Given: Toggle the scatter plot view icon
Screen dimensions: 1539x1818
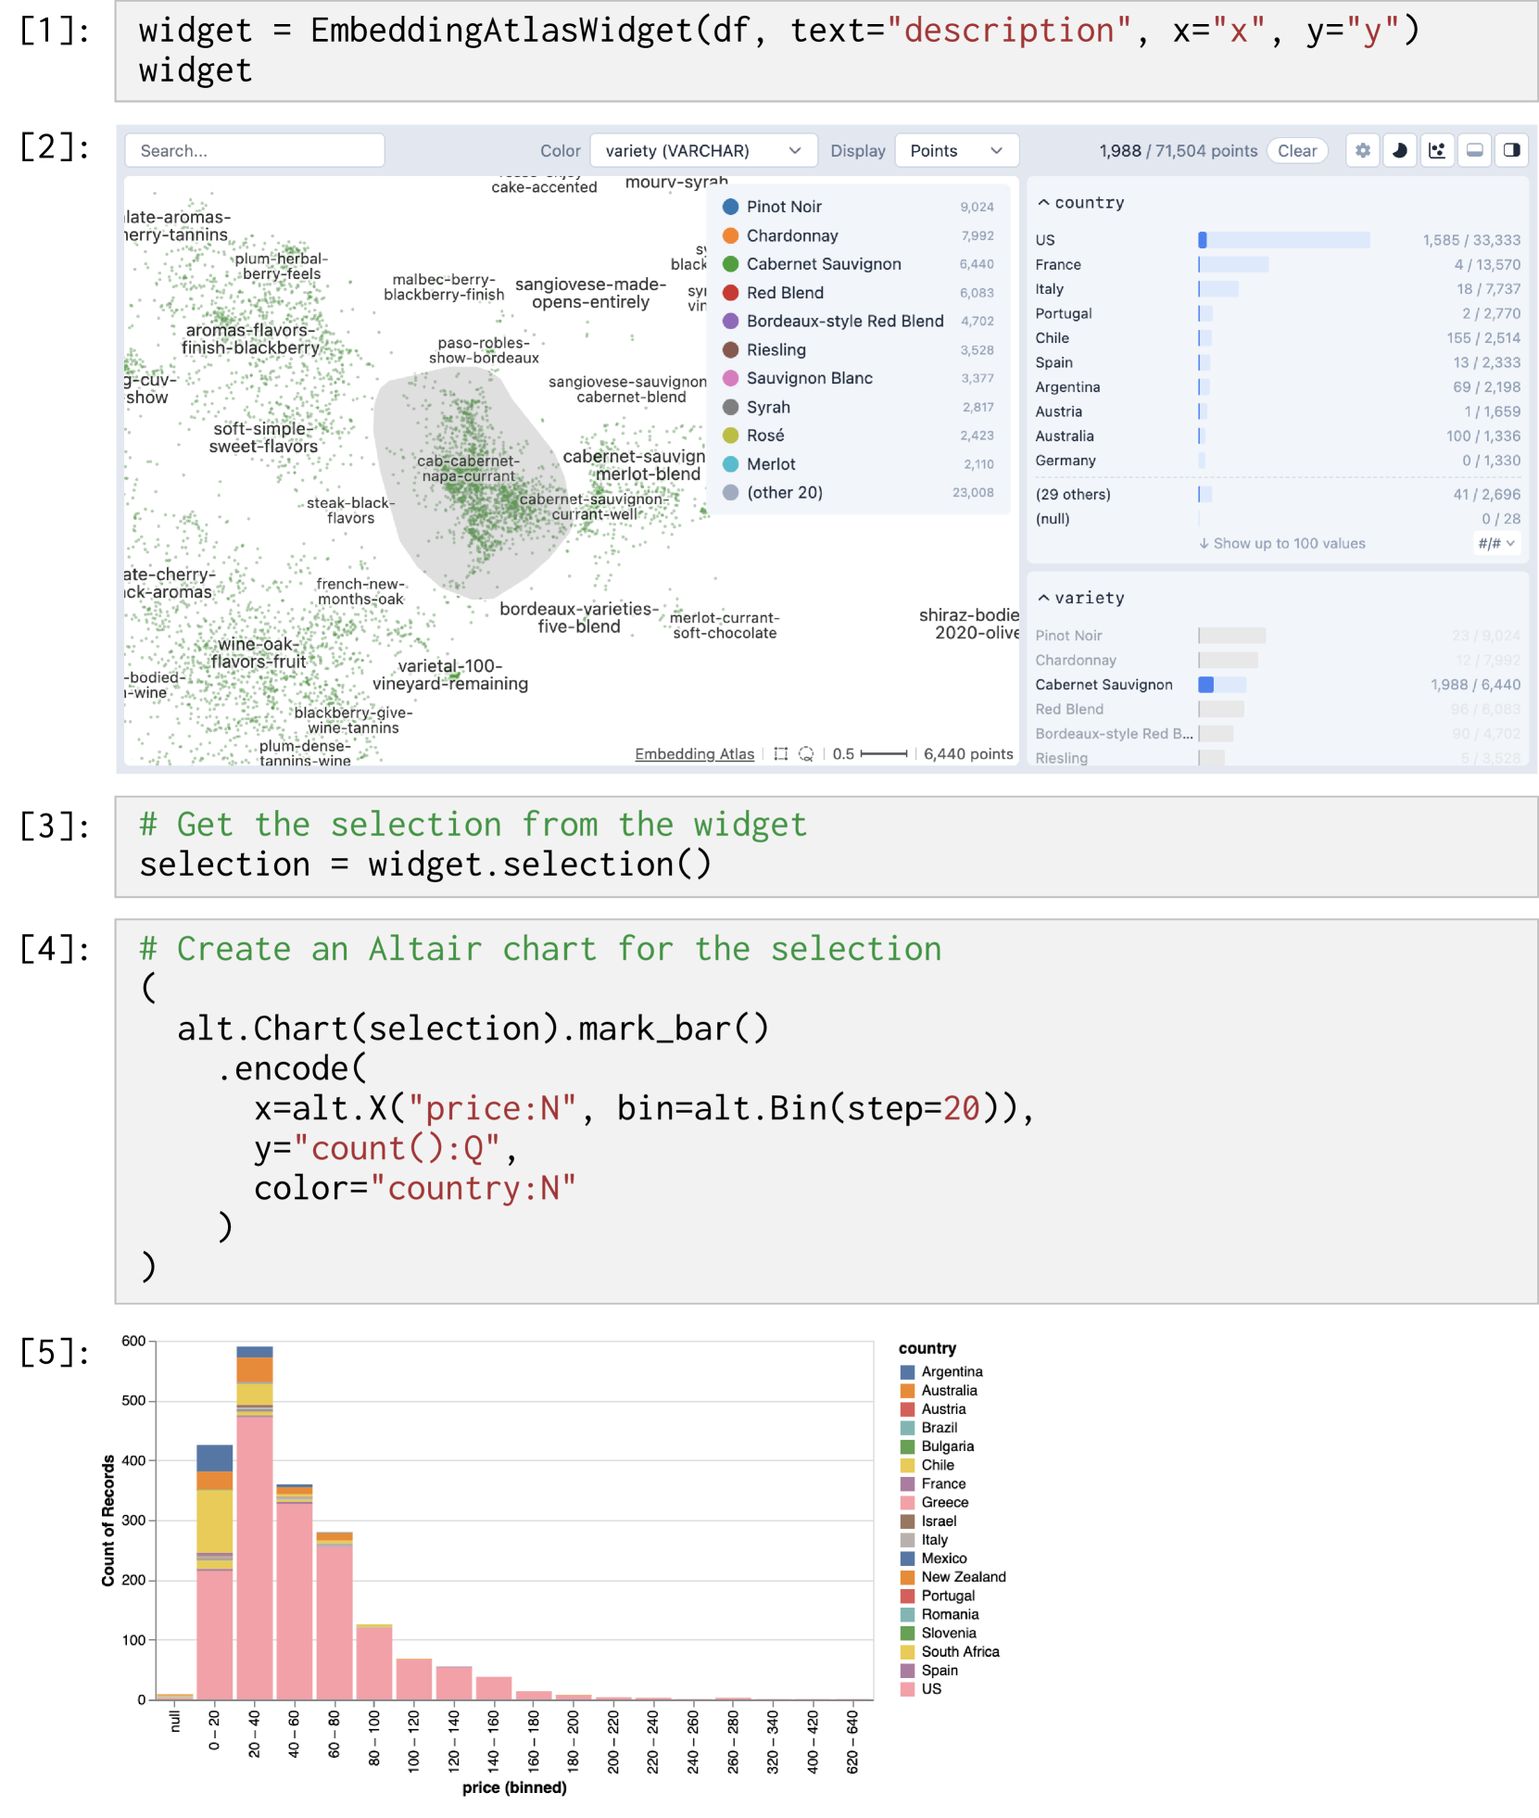Looking at the screenshot, I should (x=1437, y=150).
